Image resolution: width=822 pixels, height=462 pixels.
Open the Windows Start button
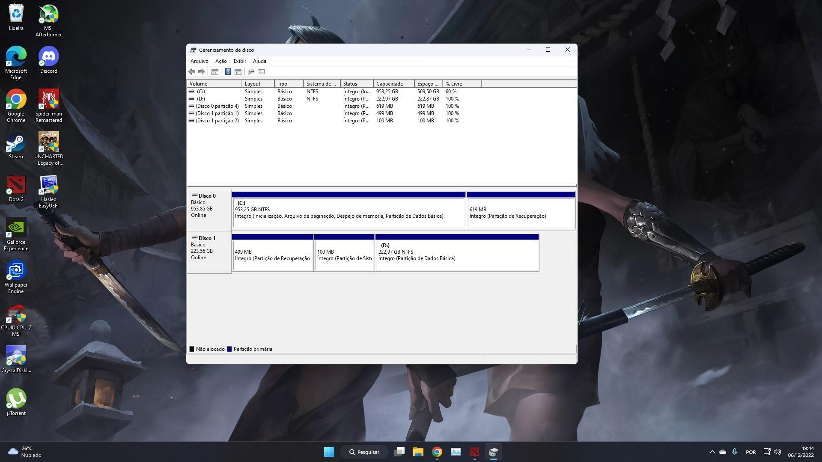329,452
